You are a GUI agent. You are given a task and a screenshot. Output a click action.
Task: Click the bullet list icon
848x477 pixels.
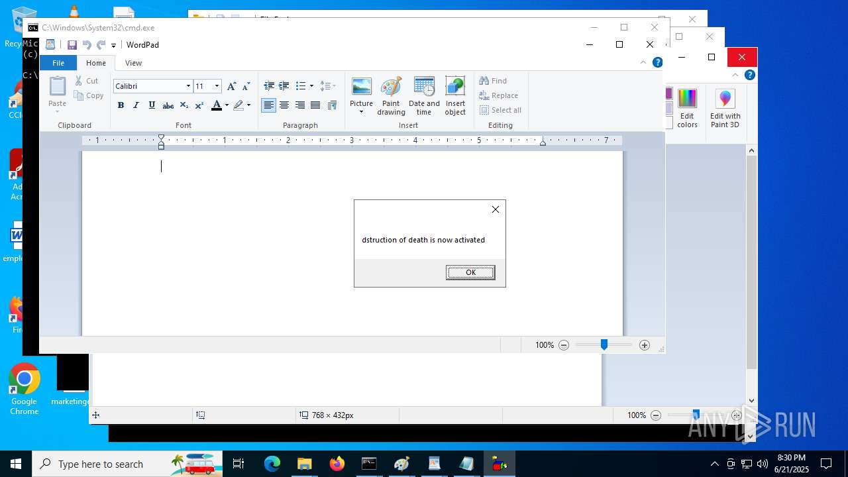point(301,86)
